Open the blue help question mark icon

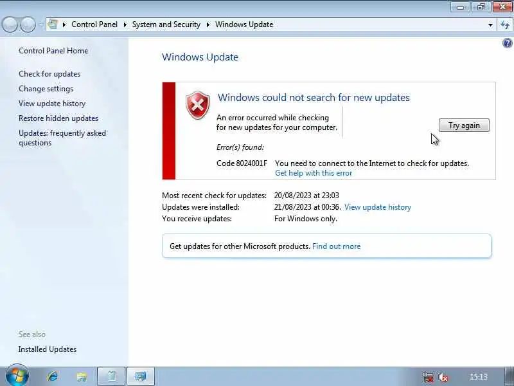(507, 43)
